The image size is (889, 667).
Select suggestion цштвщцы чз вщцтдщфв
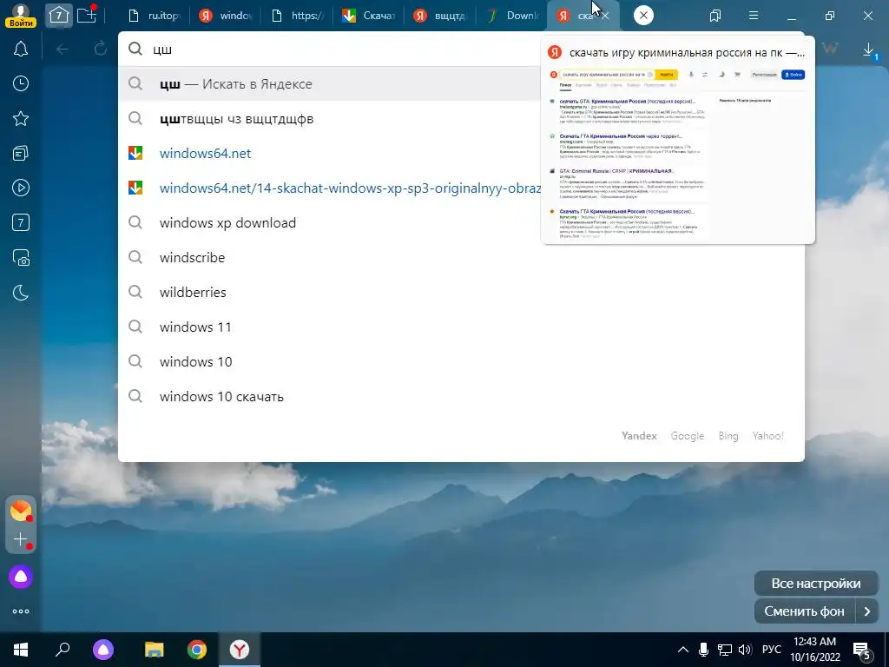[330, 118]
